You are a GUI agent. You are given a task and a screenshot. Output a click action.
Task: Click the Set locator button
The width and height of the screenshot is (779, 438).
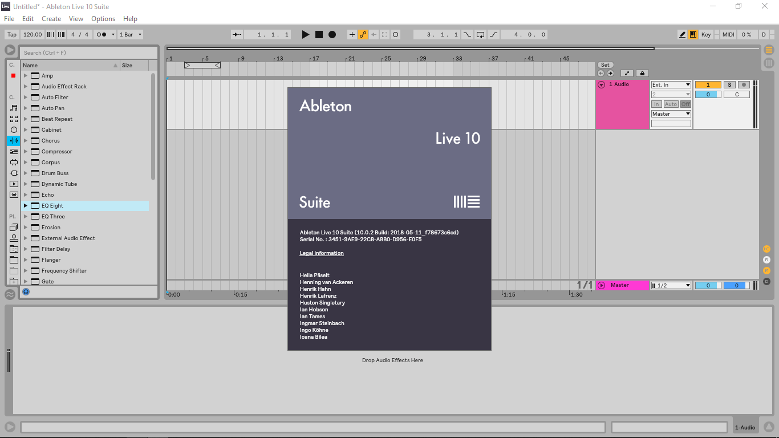pyautogui.click(x=605, y=65)
